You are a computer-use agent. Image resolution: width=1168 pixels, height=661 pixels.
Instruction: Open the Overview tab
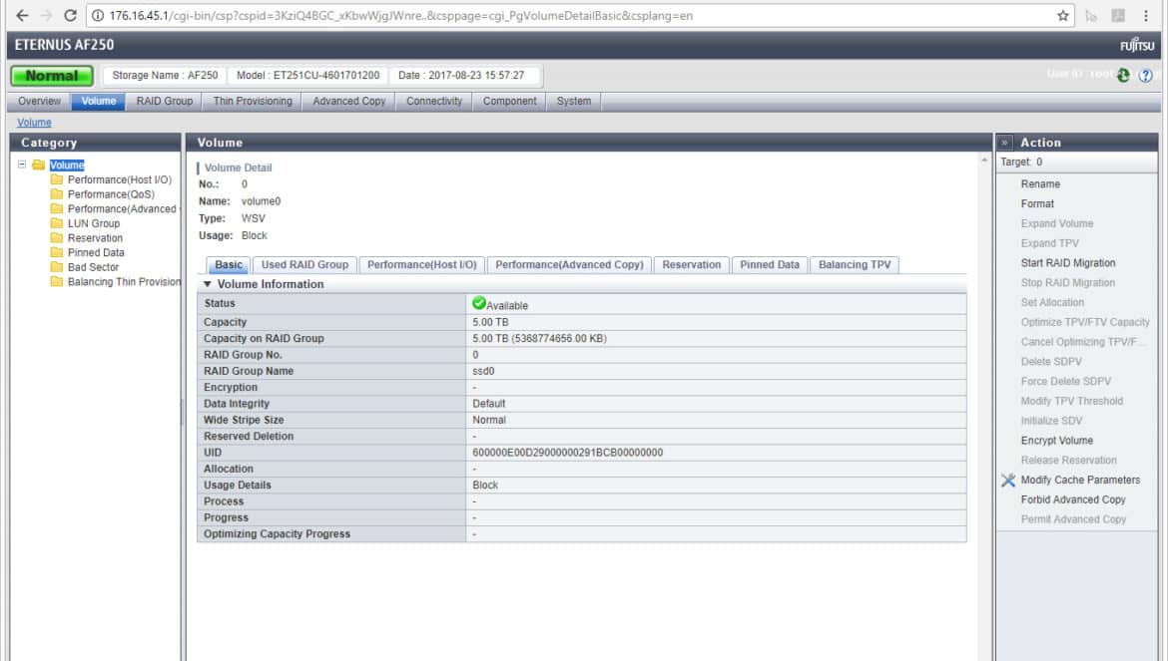[40, 101]
